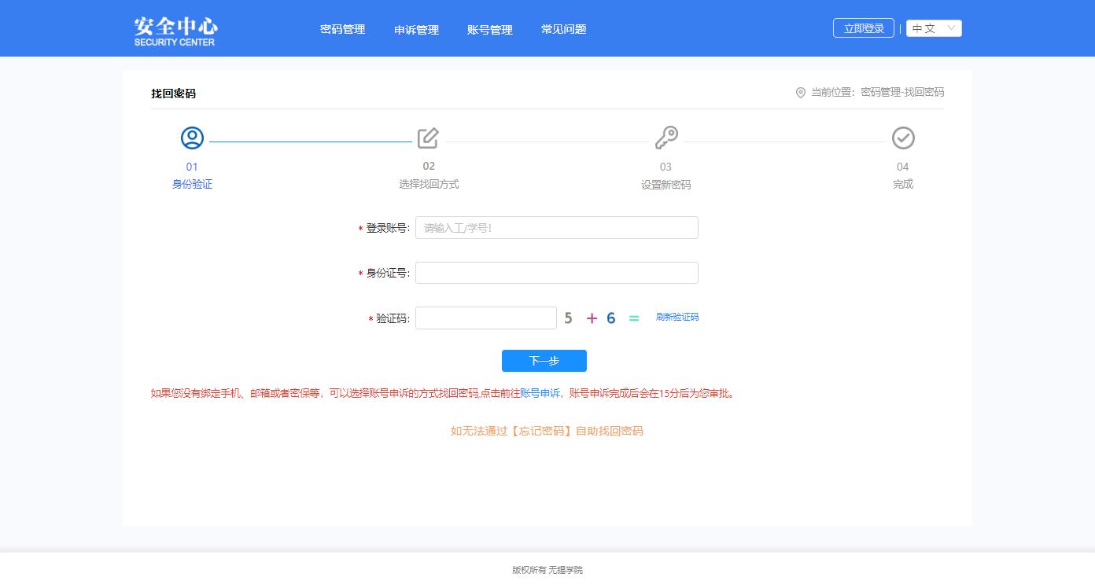Click the key icon for setting new password
Viewport: 1095px width, 588px height.
click(x=666, y=138)
